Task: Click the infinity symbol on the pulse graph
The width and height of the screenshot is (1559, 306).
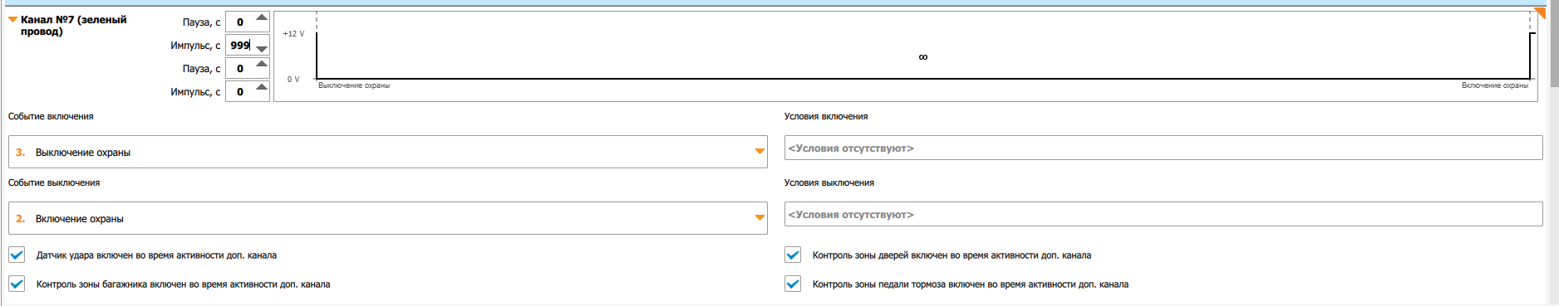Action: [x=922, y=57]
